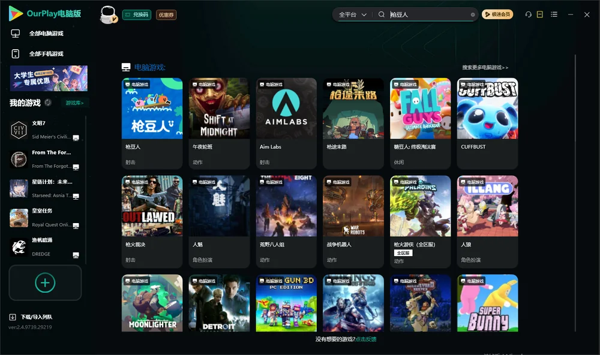Click the PC icon beside DREDGE
The width and height of the screenshot is (600, 355).
pos(76,255)
